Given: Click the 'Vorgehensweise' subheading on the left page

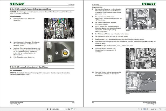Looking at the screenshot, I should [x=15, y=17].
